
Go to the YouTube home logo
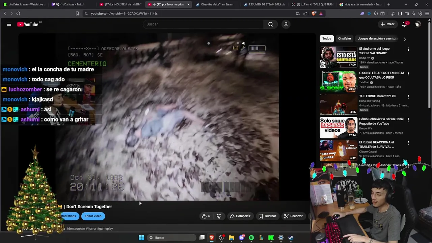point(28,24)
